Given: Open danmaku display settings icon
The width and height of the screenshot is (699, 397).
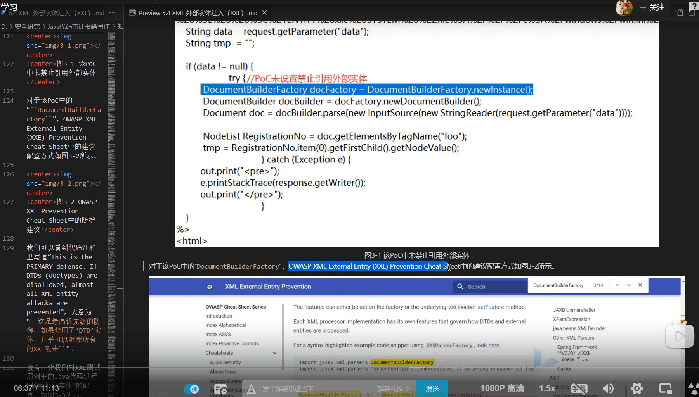Looking at the screenshot, I should click(x=221, y=389).
